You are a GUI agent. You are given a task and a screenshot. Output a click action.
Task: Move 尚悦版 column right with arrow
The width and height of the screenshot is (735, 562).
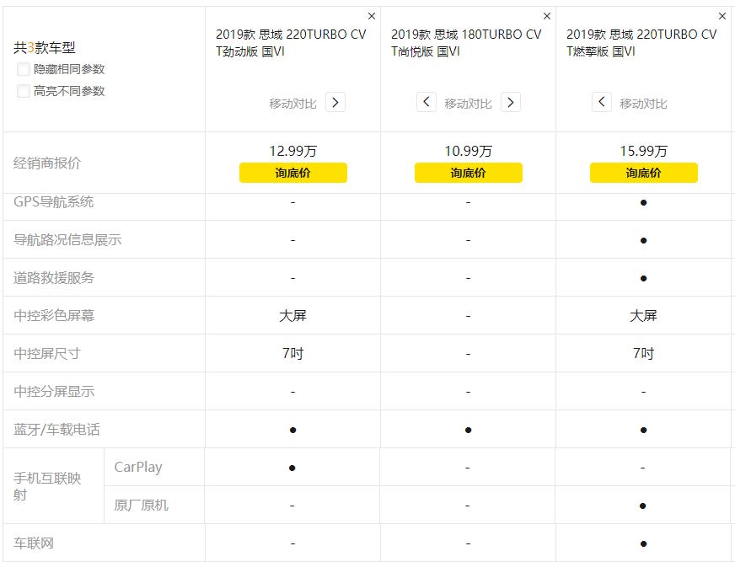coord(511,102)
